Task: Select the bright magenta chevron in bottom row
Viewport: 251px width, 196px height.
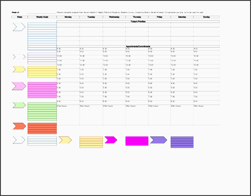Action: [x=111, y=140]
